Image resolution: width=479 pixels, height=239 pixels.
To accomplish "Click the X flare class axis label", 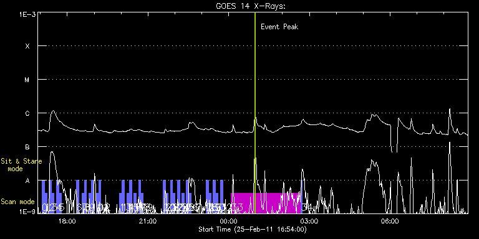I will point(27,46).
